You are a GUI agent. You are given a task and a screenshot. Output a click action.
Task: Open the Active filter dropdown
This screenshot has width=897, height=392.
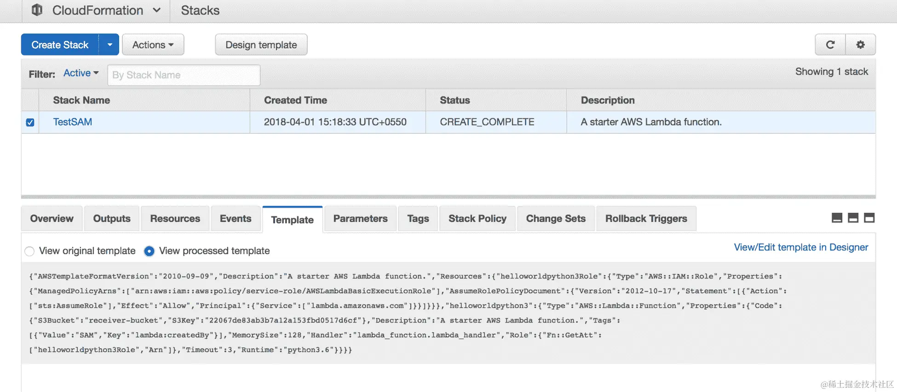[x=81, y=73]
